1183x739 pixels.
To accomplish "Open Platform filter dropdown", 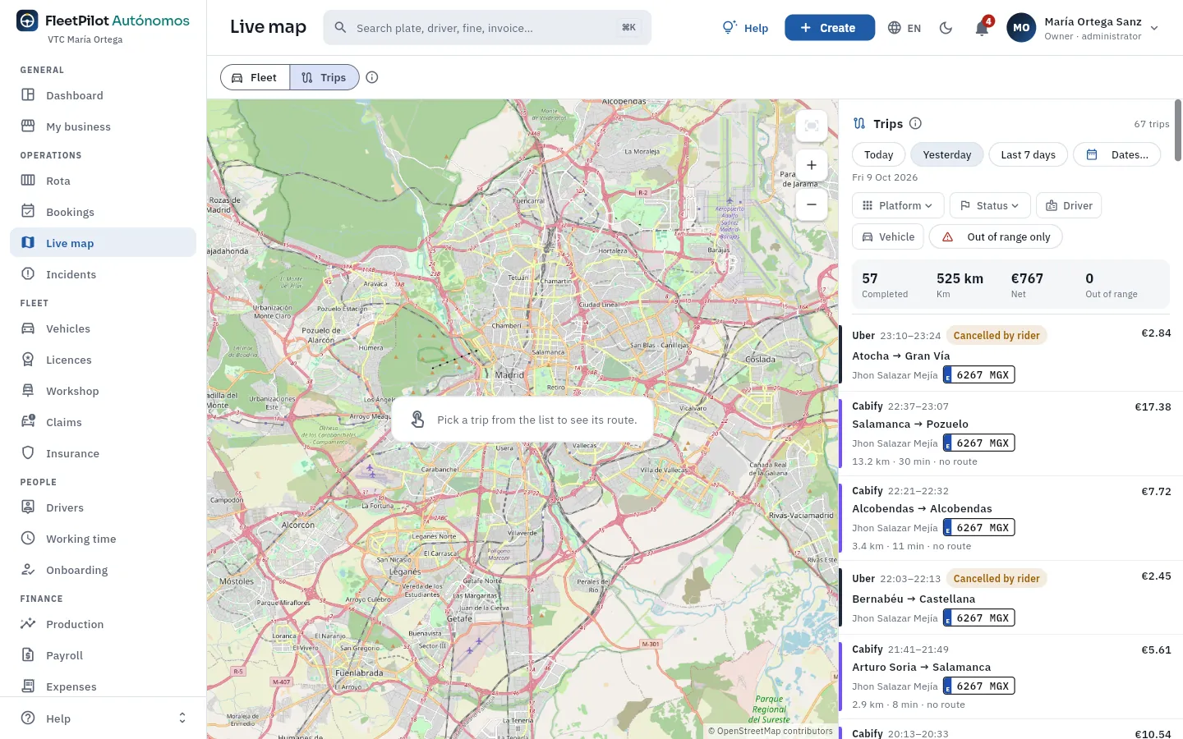I will 898,205.
